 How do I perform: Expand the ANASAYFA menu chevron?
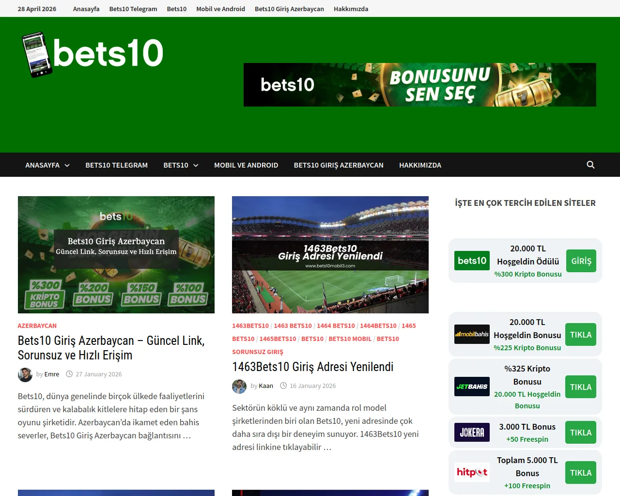pyautogui.click(x=67, y=165)
